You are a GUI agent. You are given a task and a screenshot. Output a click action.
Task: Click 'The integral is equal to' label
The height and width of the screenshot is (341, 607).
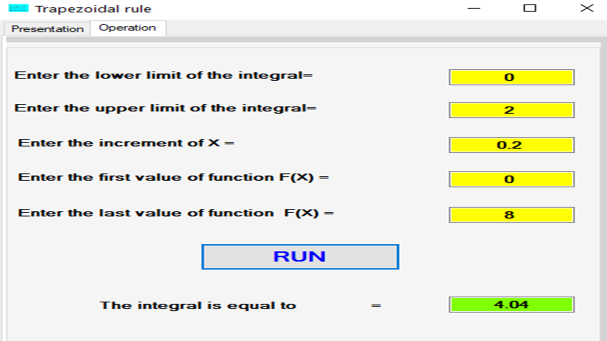(198, 305)
